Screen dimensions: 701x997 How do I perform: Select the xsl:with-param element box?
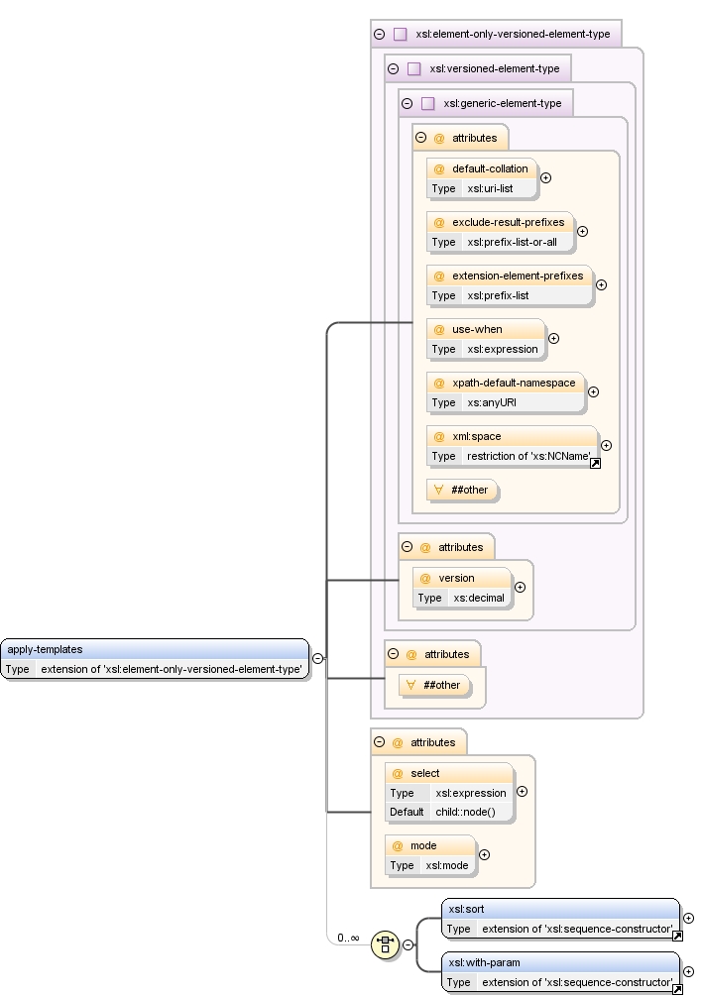click(560, 972)
